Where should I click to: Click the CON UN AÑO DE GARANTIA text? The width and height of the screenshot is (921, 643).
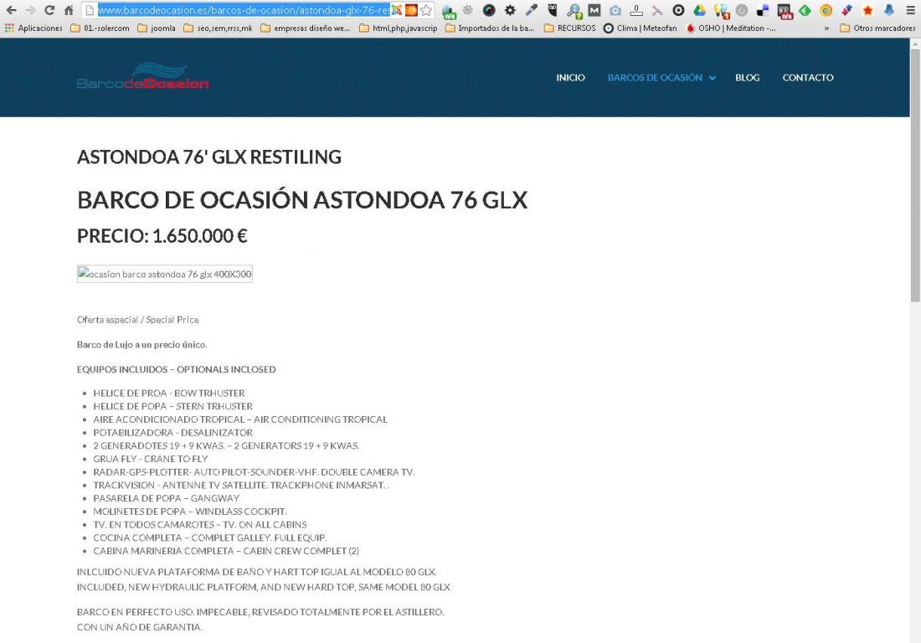point(140,626)
